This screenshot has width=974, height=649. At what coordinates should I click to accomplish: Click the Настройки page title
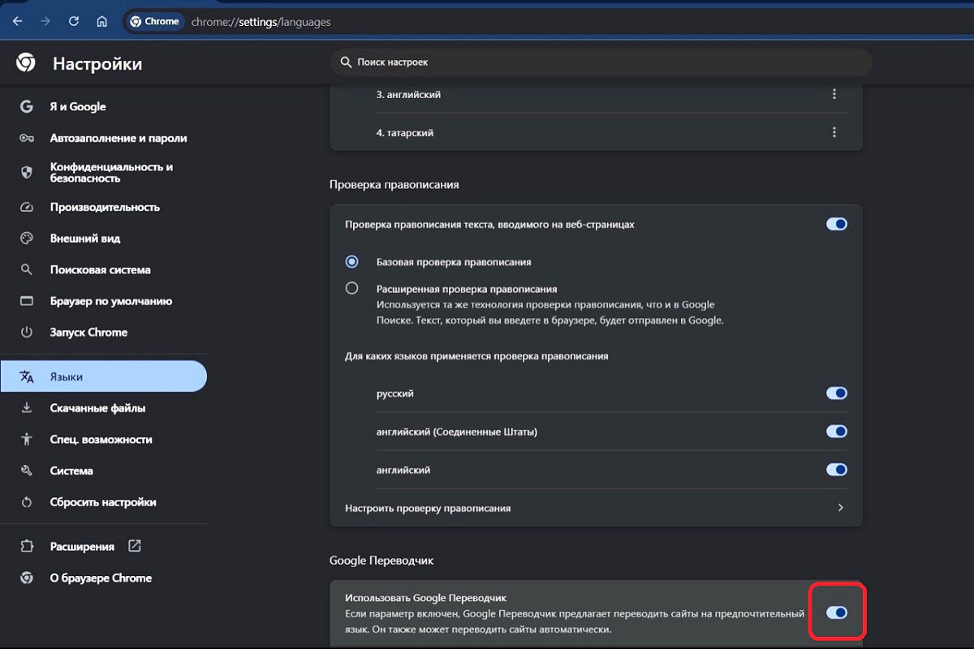pos(97,63)
